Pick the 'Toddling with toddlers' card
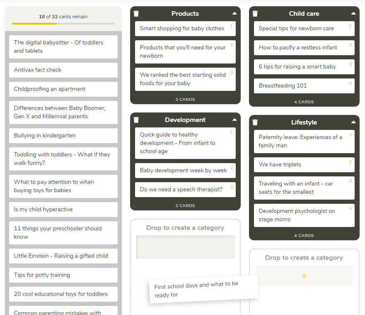The height and width of the screenshot is (315, 365). pos(63,159)
